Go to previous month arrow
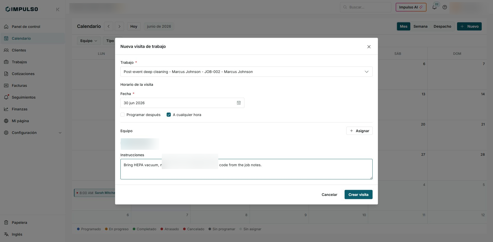This screenshot has width=493, height=242. tap(109, 26)
